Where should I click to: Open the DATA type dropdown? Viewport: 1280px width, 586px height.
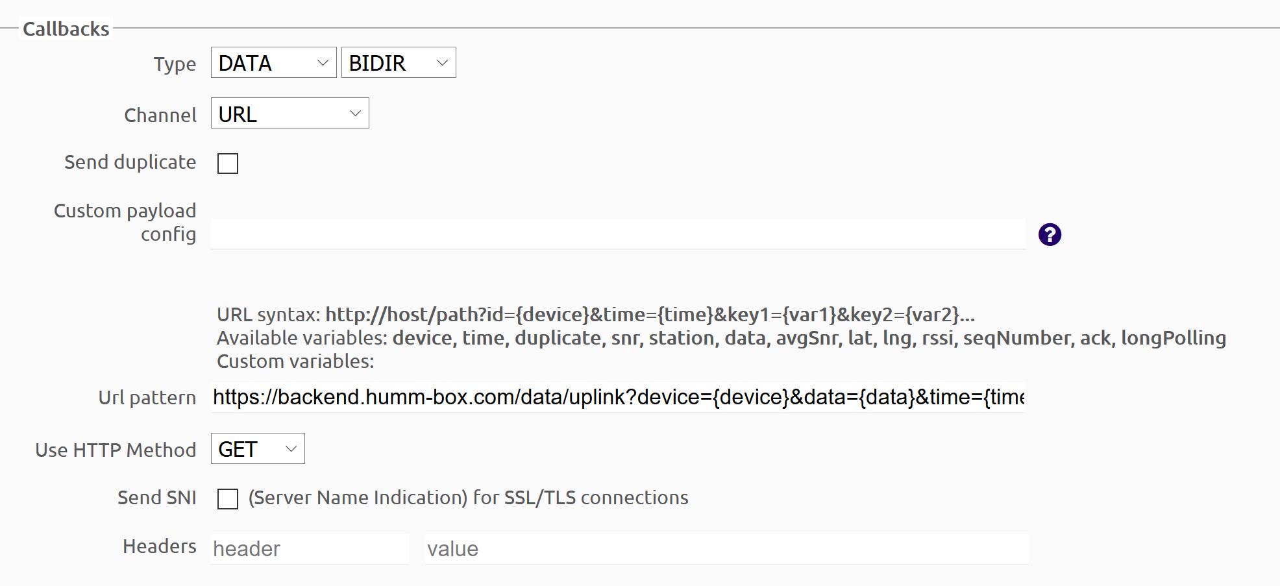click(x=273, y=63)
